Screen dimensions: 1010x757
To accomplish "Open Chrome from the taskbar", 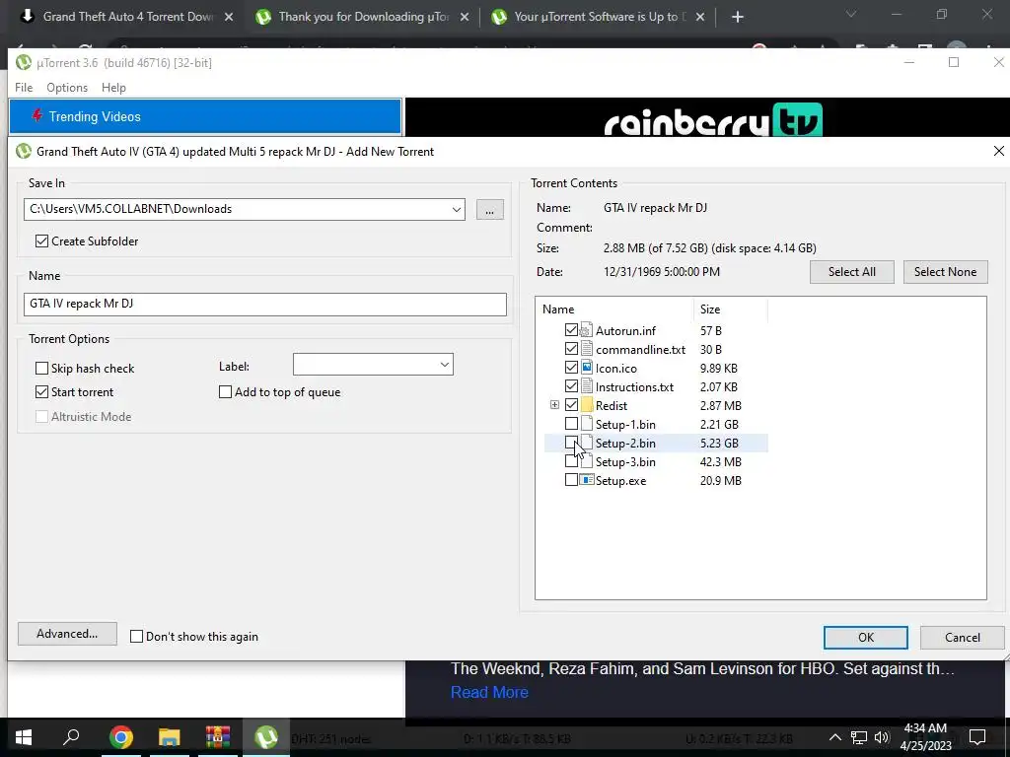I will click(121, 737).
